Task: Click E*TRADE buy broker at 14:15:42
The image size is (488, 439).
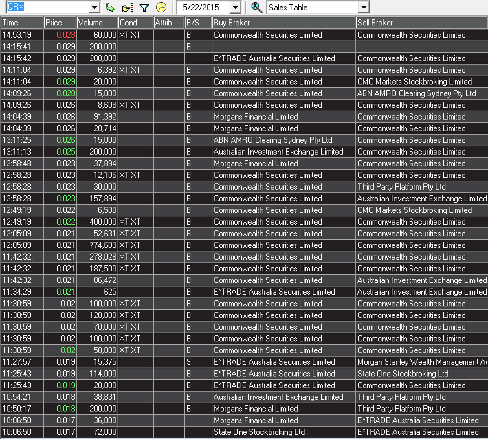Action: tap(284, 58)
